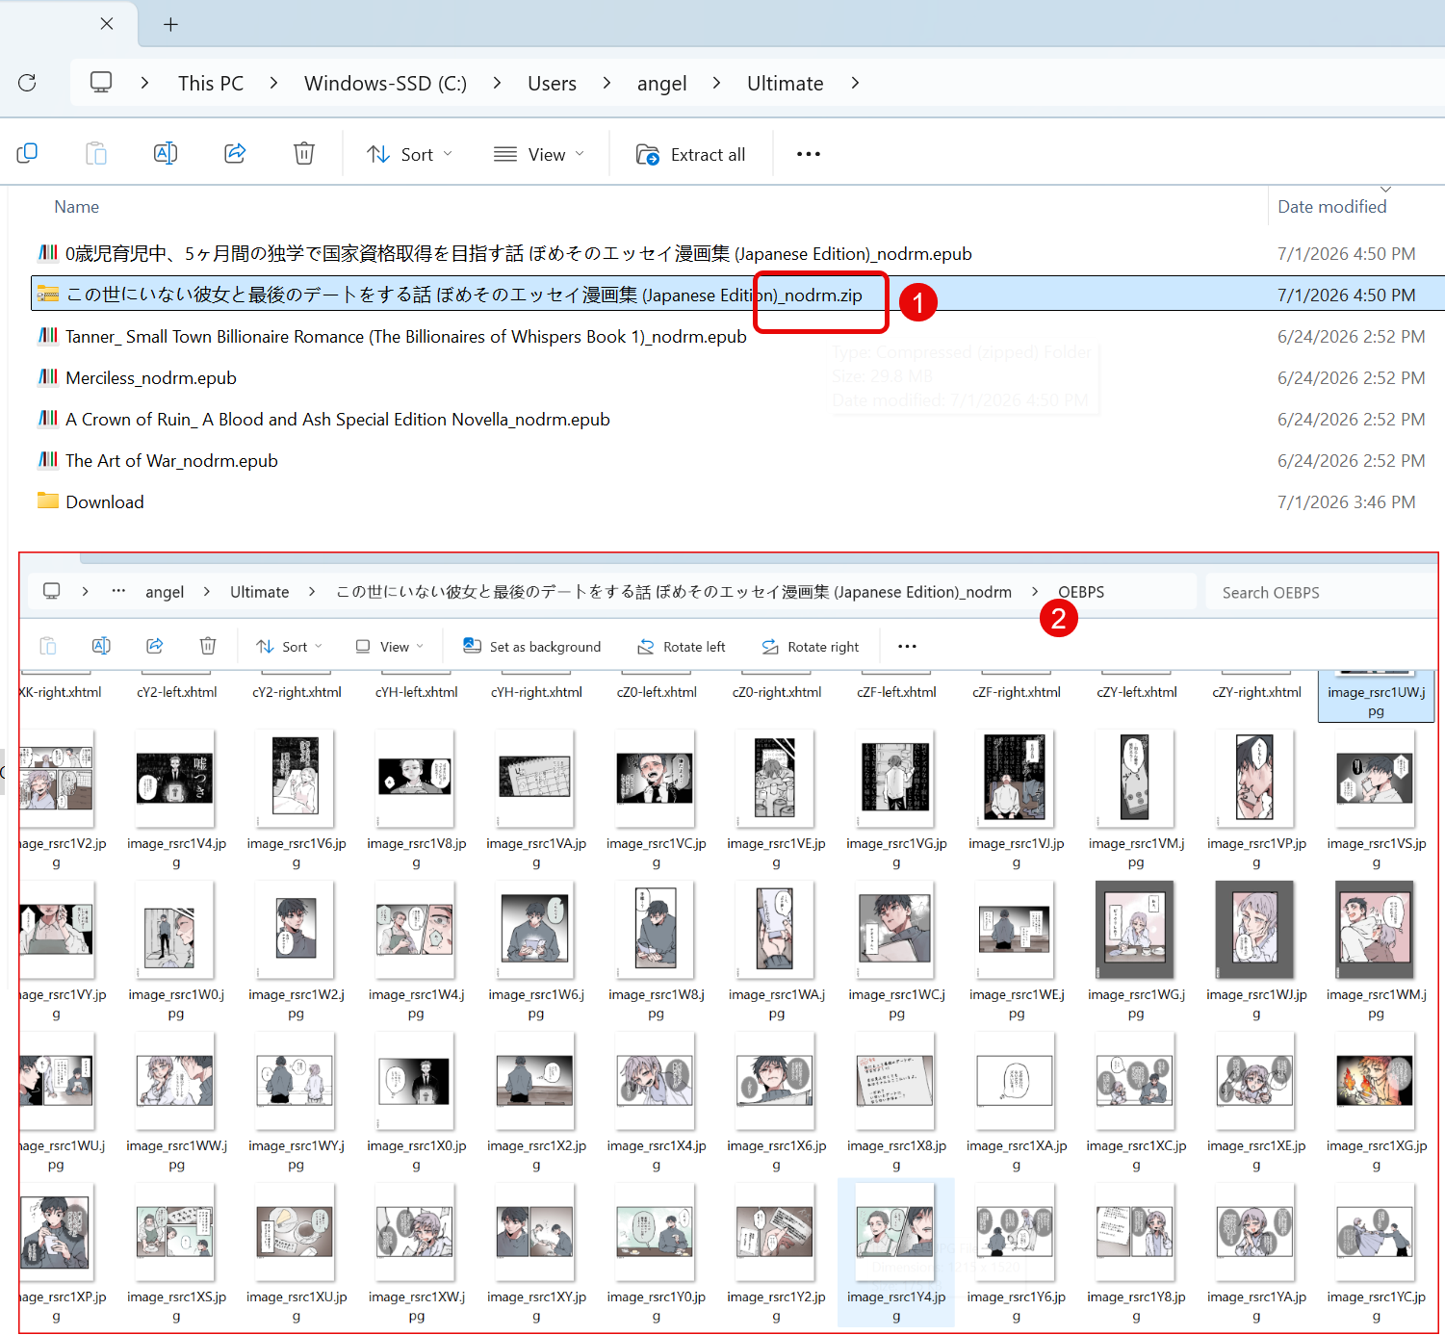Screen dimensions: 1445x1335
Task: Open View dropdown in OEBPS window
Action: pyautogui.click(x=390, y=647)
